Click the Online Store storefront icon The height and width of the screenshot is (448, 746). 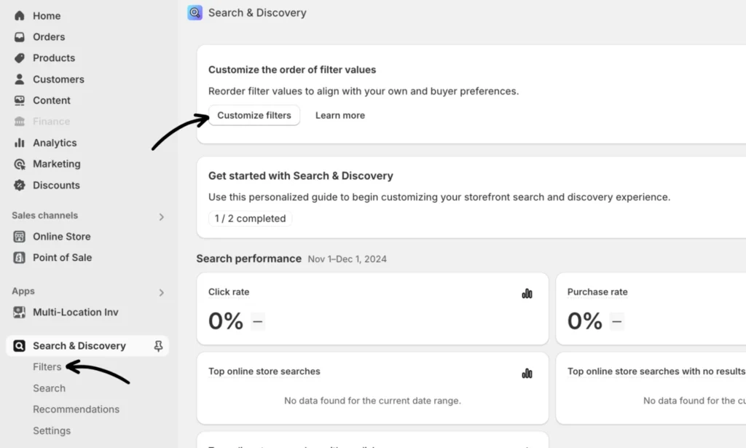tap(20, 237)
